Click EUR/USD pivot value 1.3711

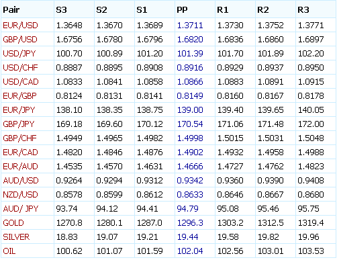pyautogui.click(x=190, y=26)
